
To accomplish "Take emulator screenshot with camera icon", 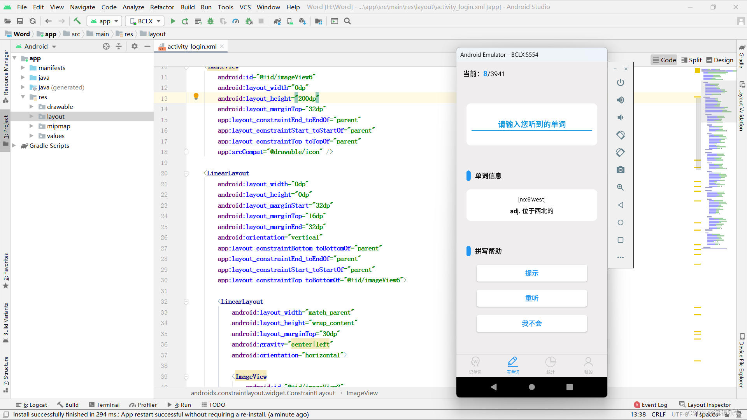I will pos(621,170).
